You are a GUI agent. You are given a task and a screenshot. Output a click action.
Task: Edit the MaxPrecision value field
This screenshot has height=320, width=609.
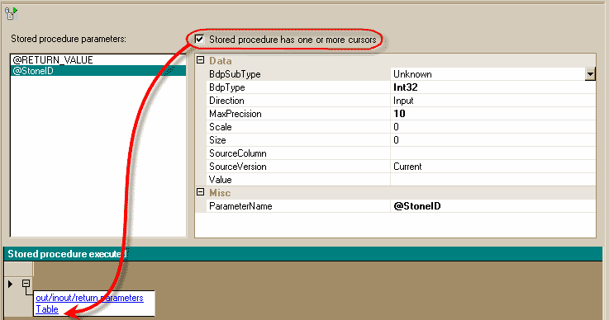(x=492, y=114)
